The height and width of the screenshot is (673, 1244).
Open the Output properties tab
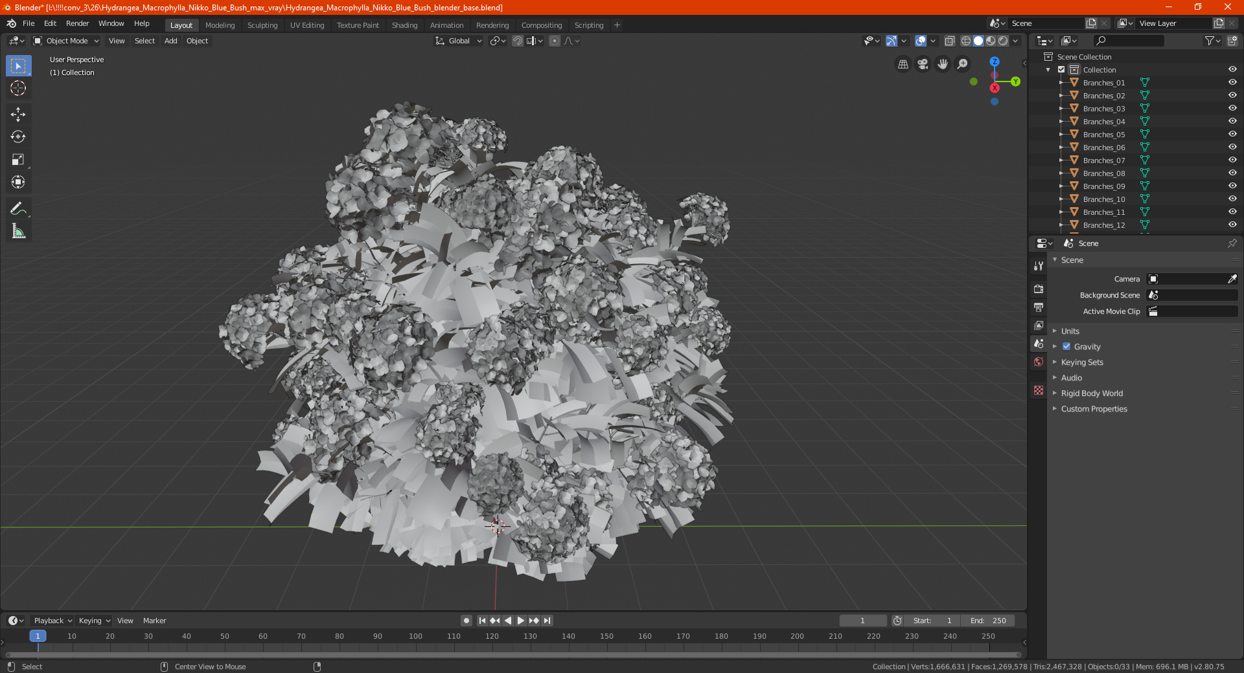[1039, 307]
